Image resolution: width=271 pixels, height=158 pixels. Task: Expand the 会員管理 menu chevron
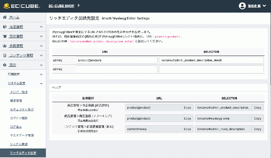click(x=41, y=46)
